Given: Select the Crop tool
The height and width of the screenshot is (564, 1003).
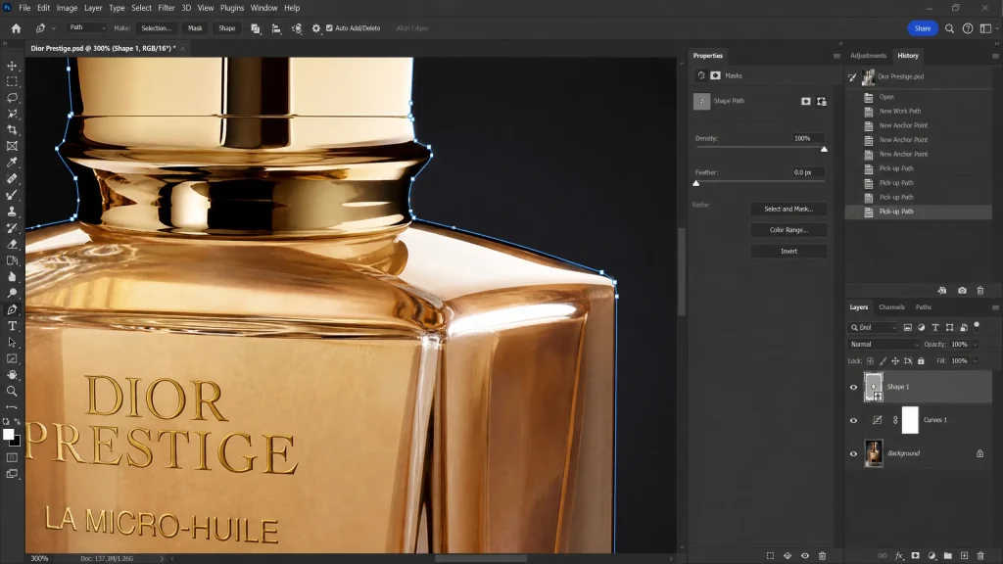Looking at the screenshot, I should pos(12,130).
